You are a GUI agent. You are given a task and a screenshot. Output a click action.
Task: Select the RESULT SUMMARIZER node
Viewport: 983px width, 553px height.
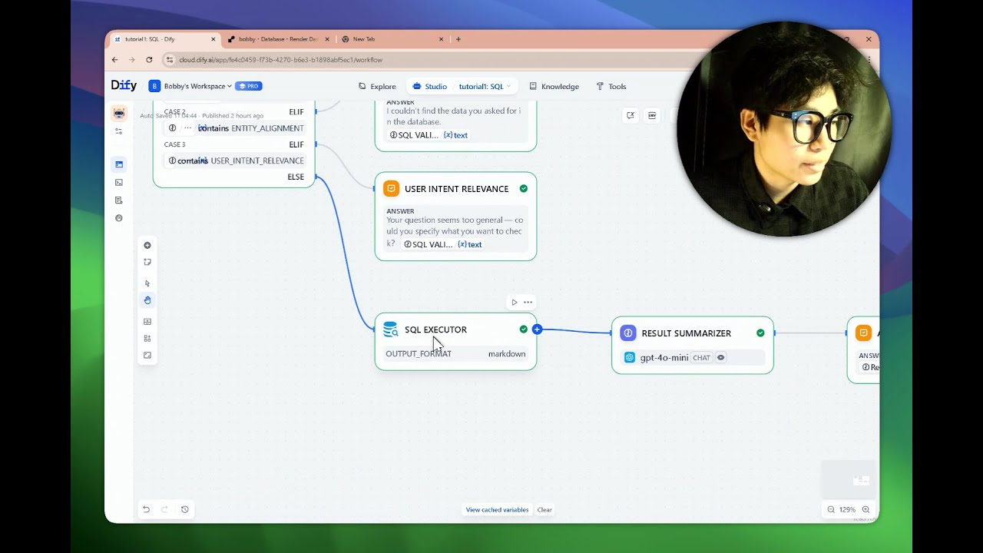point(693,345)
